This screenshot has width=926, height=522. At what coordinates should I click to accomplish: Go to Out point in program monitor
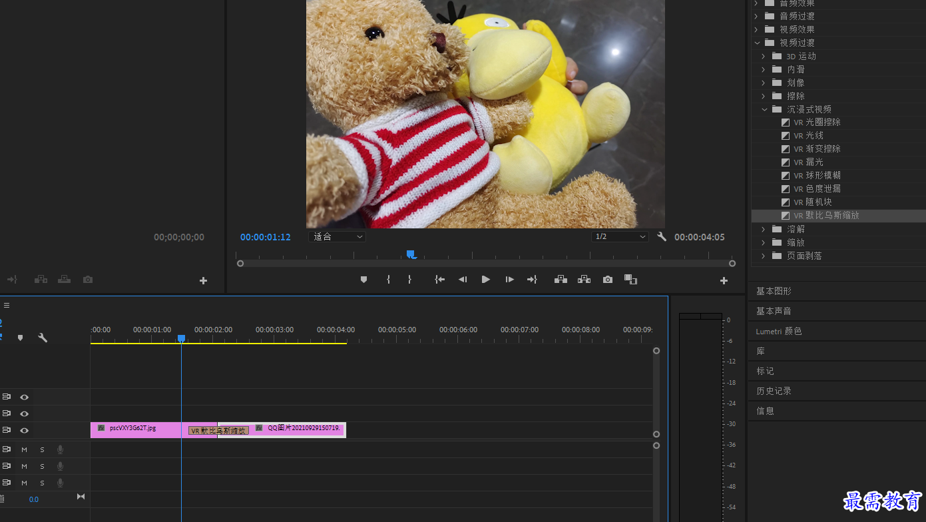tap(532, 280)
